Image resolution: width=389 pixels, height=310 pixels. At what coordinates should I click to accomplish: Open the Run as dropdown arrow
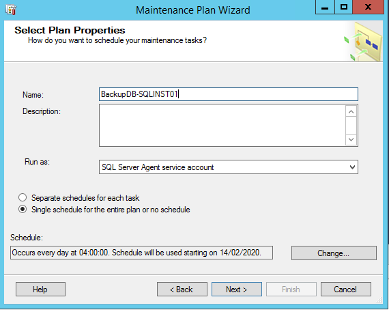point(352,167)
